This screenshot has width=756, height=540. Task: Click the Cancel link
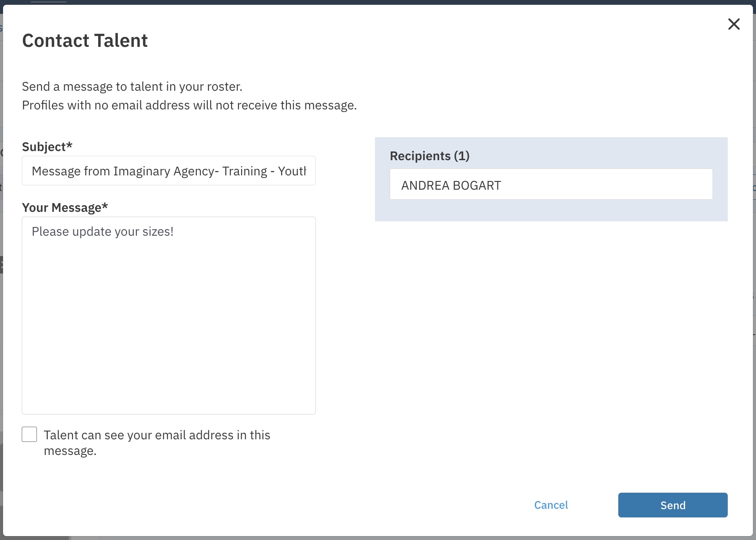click(x=551, y=505)
